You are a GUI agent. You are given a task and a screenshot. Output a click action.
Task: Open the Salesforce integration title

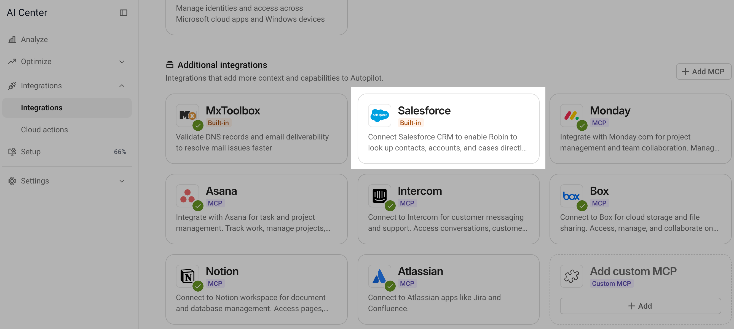click(x=424, y=111)
